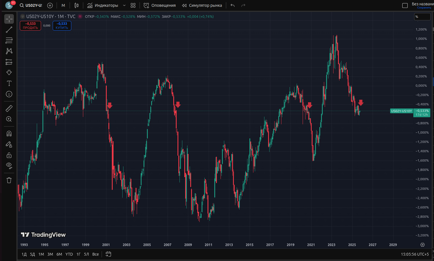Select the Text annotation tool
Screen dimensions: 434x261
(9, 83)
